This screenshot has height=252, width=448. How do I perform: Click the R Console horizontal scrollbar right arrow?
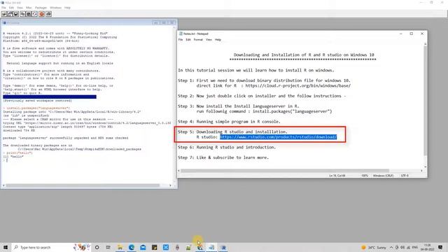tap(170, 185)
